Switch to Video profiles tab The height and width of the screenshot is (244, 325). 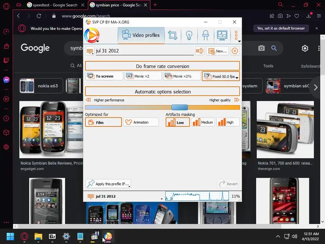pos(141,35)
